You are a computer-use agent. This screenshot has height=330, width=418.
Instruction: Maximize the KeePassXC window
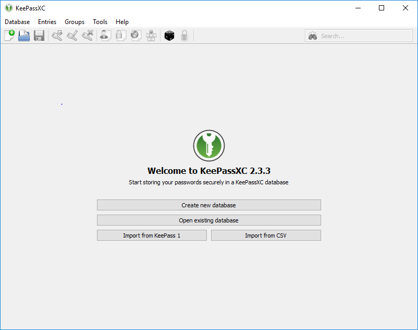pos(382,8)
